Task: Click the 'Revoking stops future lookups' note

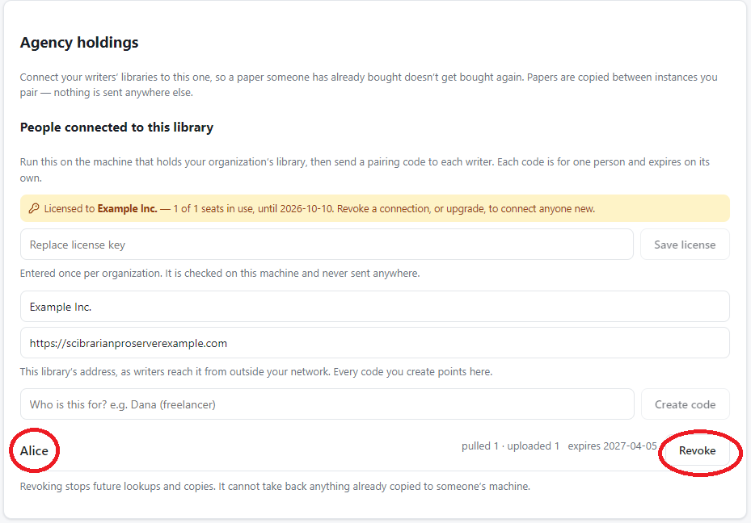Action: click(x=275, y=486)
